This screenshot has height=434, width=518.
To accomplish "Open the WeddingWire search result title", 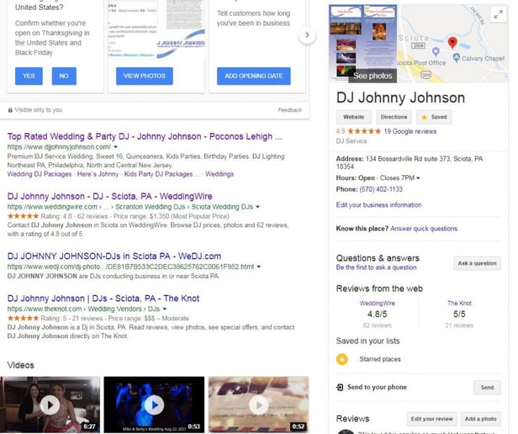I will [109, 196].
